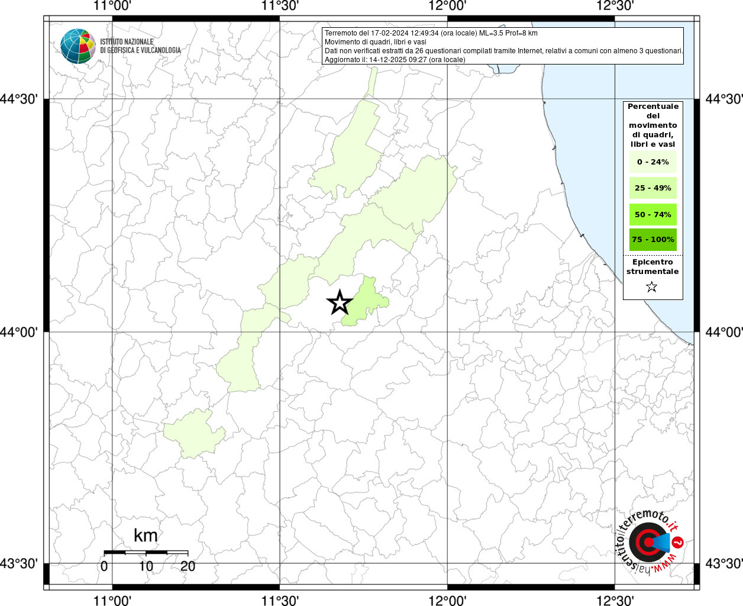The image size is (743, 606).
Task: Click the scale bar '20' value
Action: [188, 566]
